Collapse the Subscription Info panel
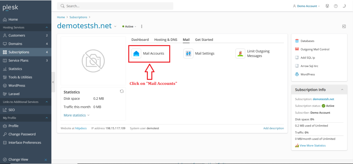The height and width of the screenshot is (164, 353). coord(342,90)
